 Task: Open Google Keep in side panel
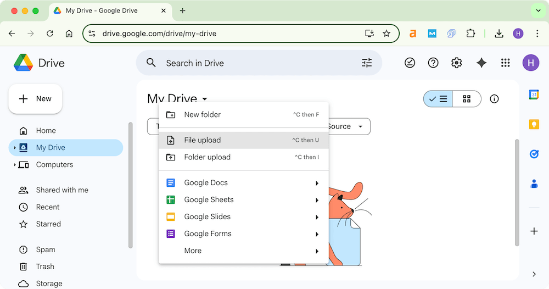[534, 124]
